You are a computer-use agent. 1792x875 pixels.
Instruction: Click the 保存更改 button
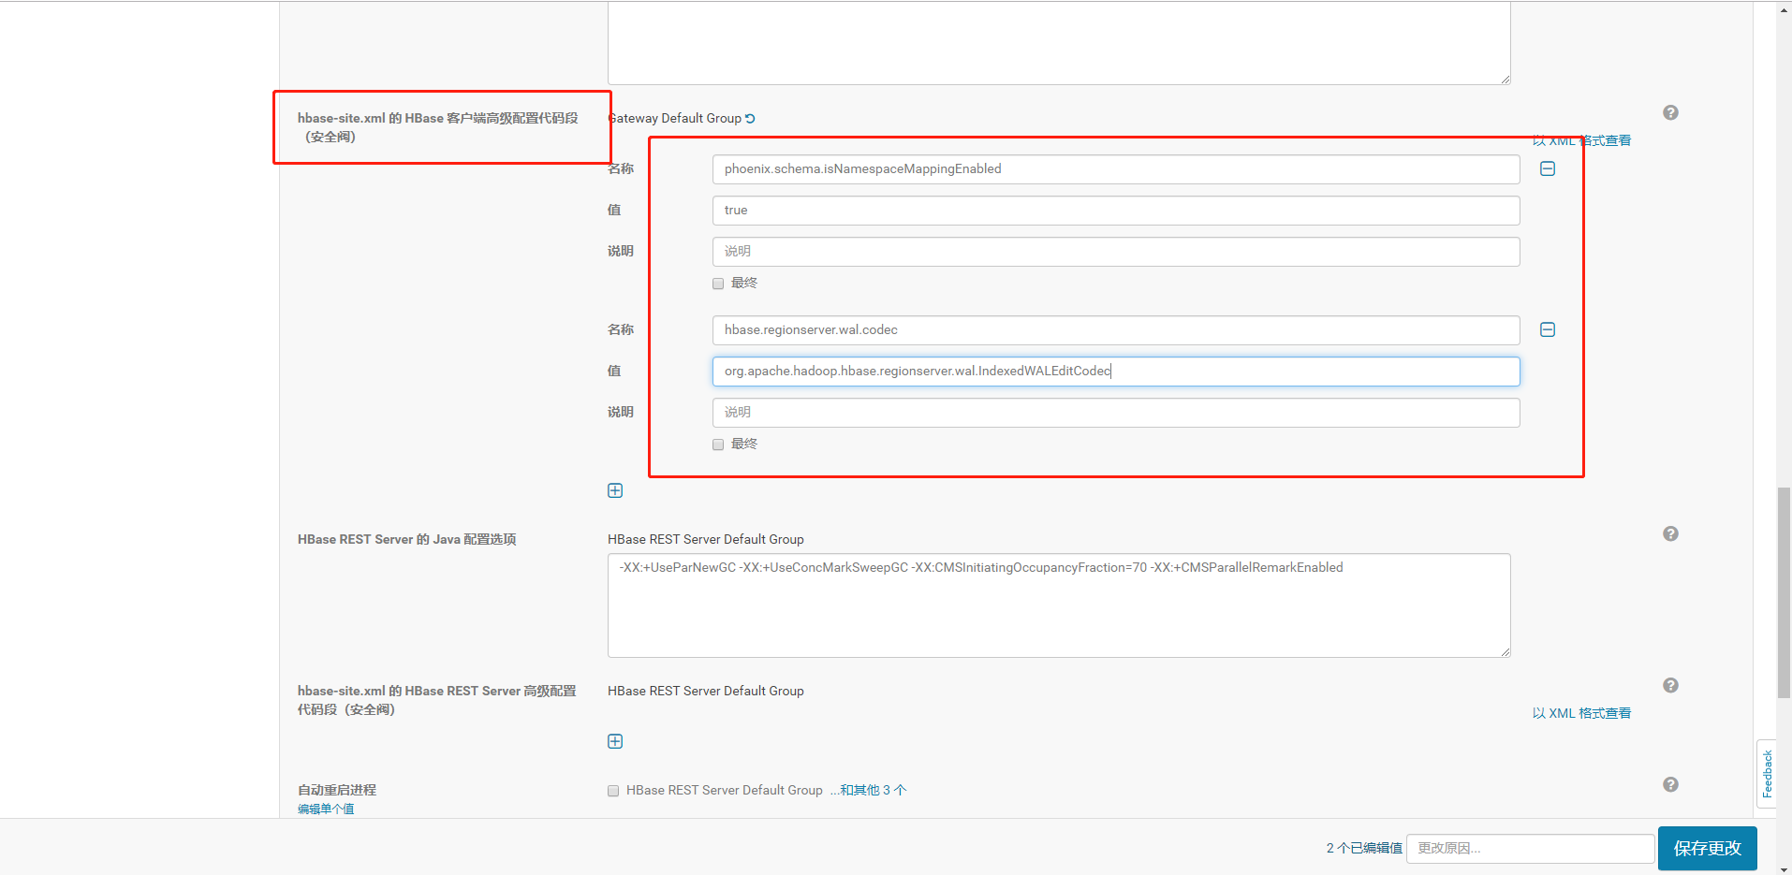(x=1707, y=848)
